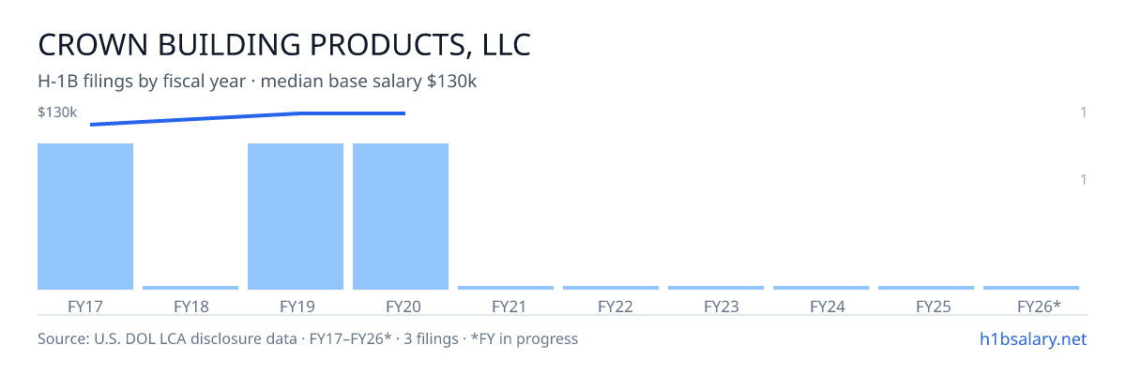Select the small FY23 bar

point(716,288)
